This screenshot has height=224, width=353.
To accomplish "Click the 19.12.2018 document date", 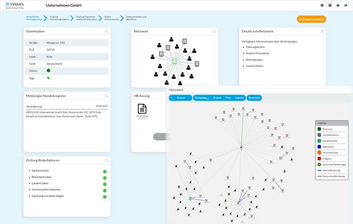I will [142, 116].
